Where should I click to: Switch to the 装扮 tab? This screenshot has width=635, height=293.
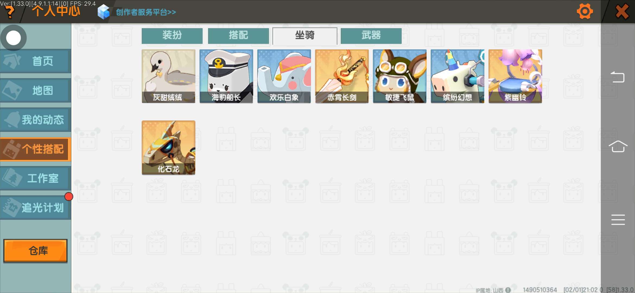pos(172,36)
